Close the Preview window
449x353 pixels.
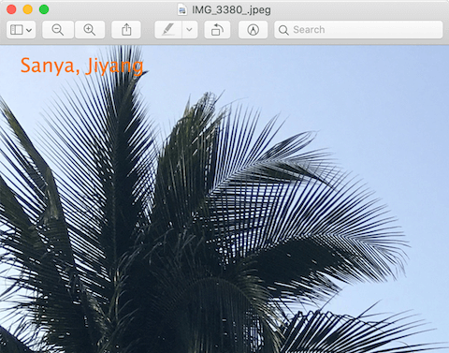pyautogui.click(x=11, y=9)
